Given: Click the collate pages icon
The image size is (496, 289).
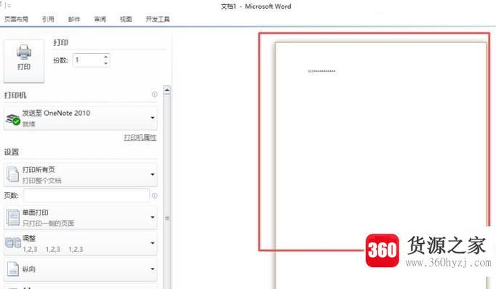Looking at the screenshot, I should click(x=13, y=243).
